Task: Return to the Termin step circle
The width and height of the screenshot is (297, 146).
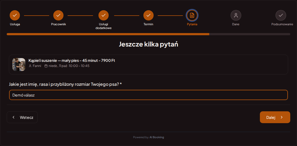Action: tap(148, 15)
